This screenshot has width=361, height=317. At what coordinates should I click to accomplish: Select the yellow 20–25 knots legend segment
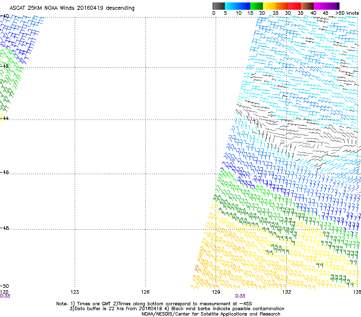(x=269, y=6)
